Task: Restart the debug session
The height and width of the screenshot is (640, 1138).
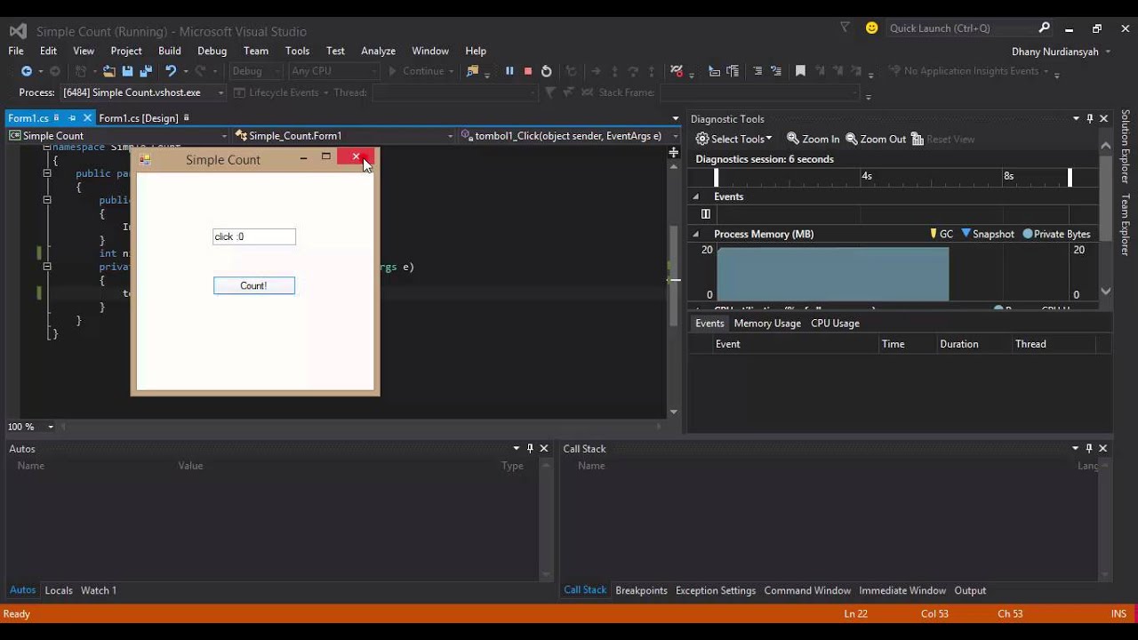Action: pyautogui.click(x=546, y=71)
